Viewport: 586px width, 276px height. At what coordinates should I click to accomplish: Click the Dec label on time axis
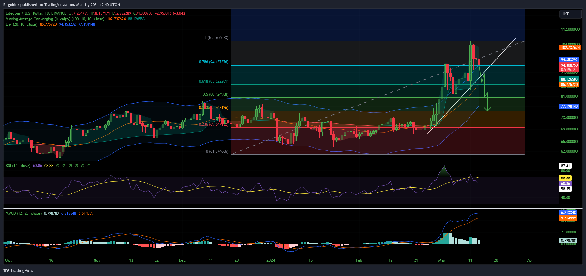(182, 260)
